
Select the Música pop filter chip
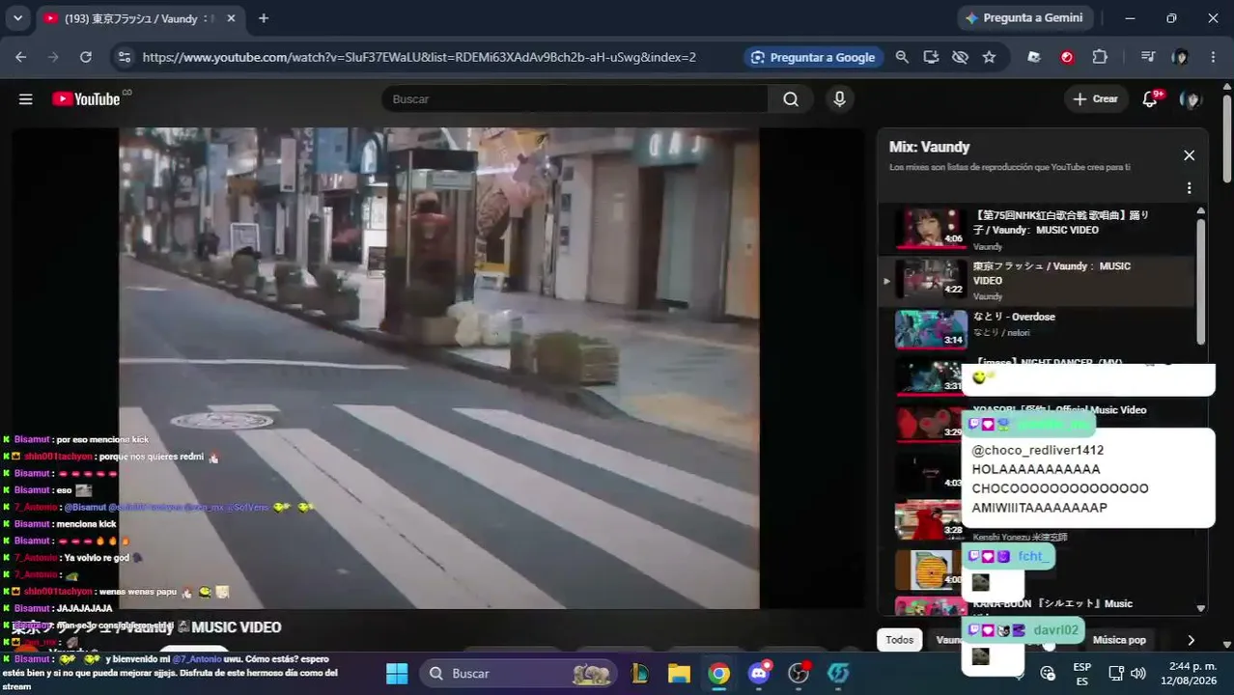(1119, 640)
